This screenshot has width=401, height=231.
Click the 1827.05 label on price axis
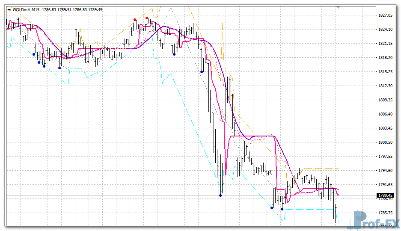tap(385, 15)
